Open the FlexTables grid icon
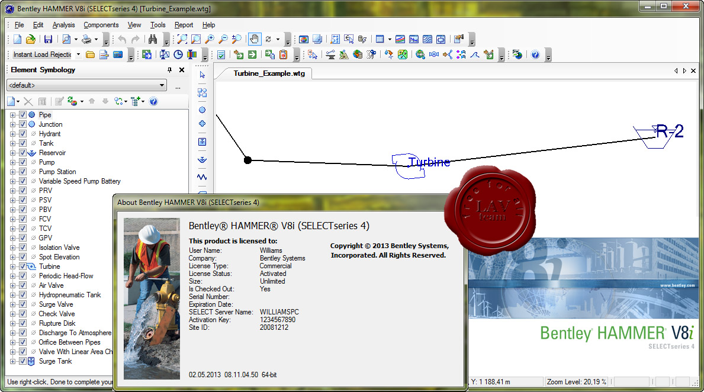The width and height of the screenshot is (704, 392). coord(380,40)
